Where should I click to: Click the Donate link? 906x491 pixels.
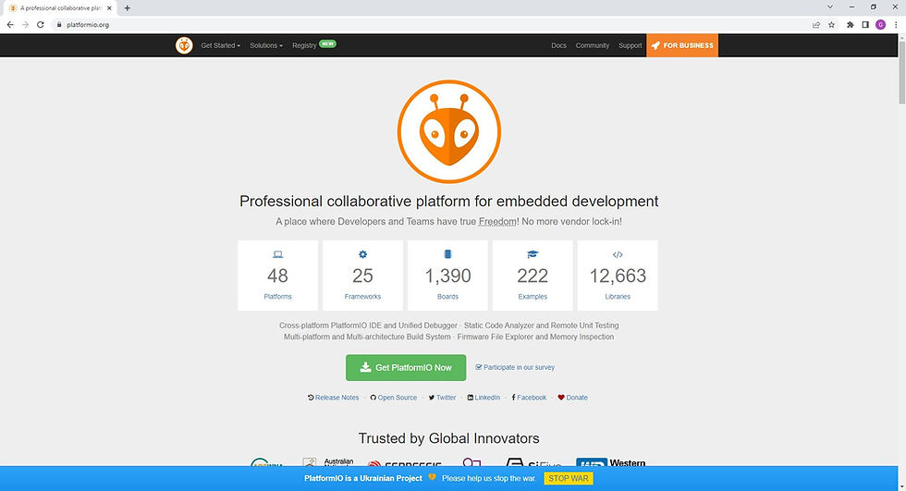(x=572, y=398)
